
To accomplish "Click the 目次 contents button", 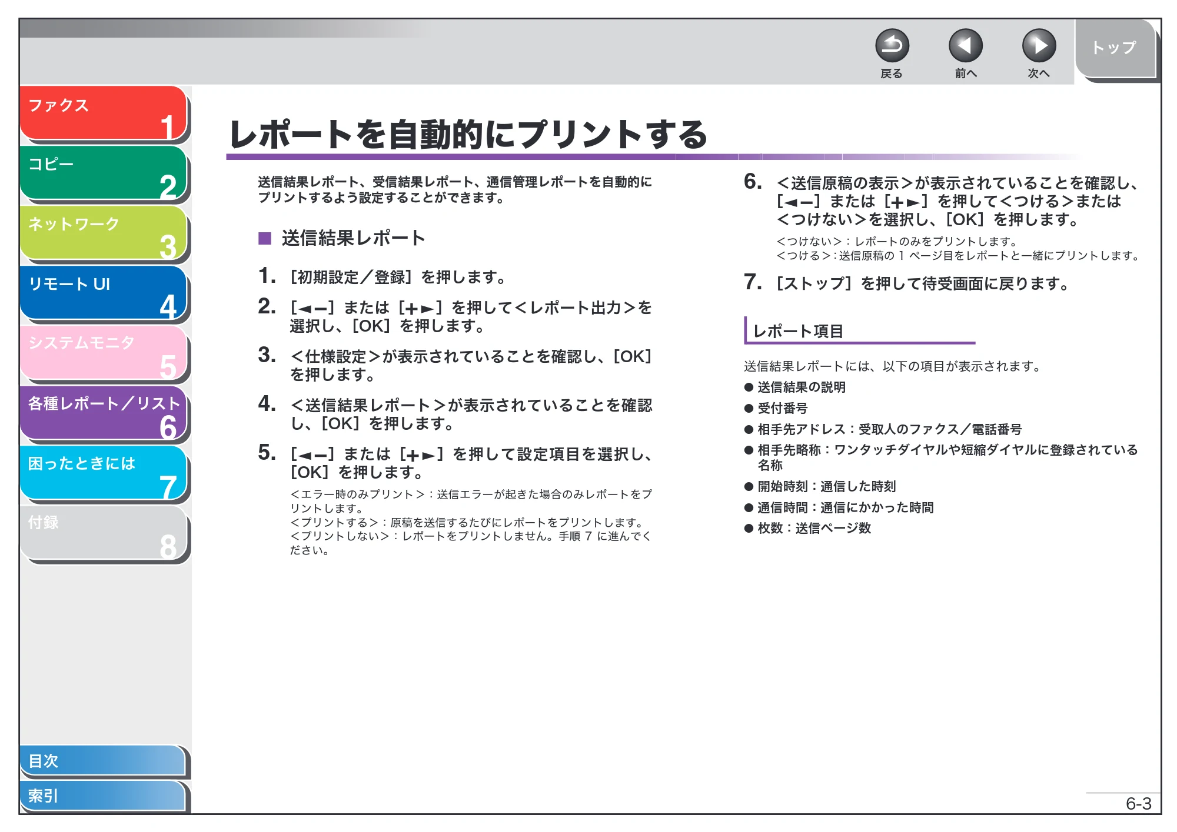I will coord(103,760).
